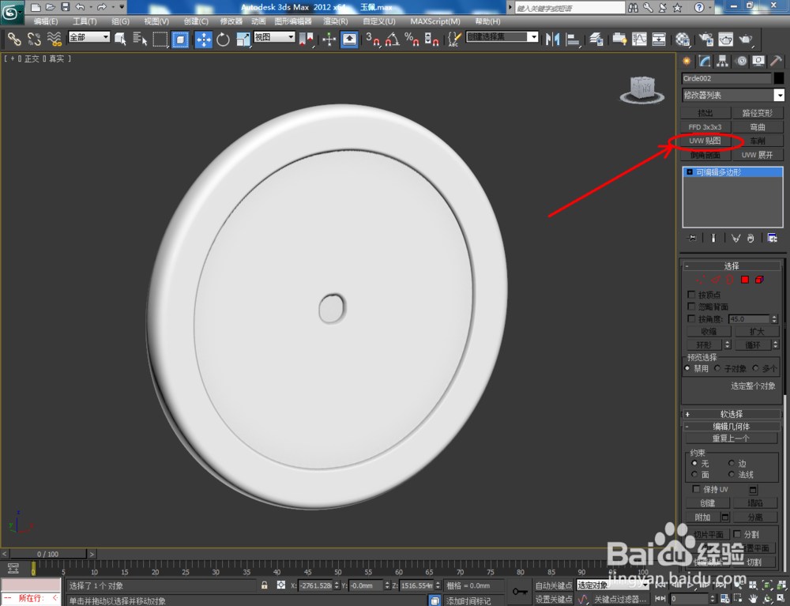790x606 pixels.
Task: Collapse the 编辑几何体 rollout
Action: coord(731,426)
